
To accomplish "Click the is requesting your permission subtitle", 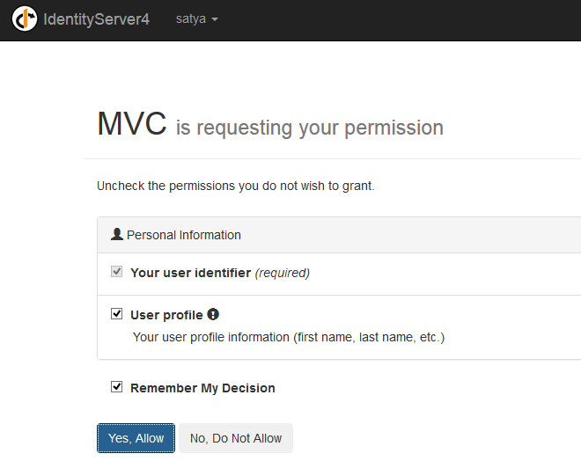I will (x=309, y=128).
